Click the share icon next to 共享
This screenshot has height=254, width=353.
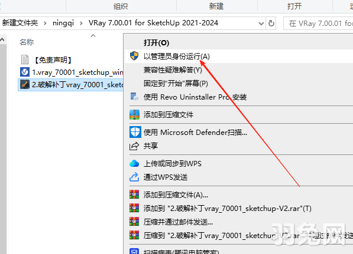[134, 146]
